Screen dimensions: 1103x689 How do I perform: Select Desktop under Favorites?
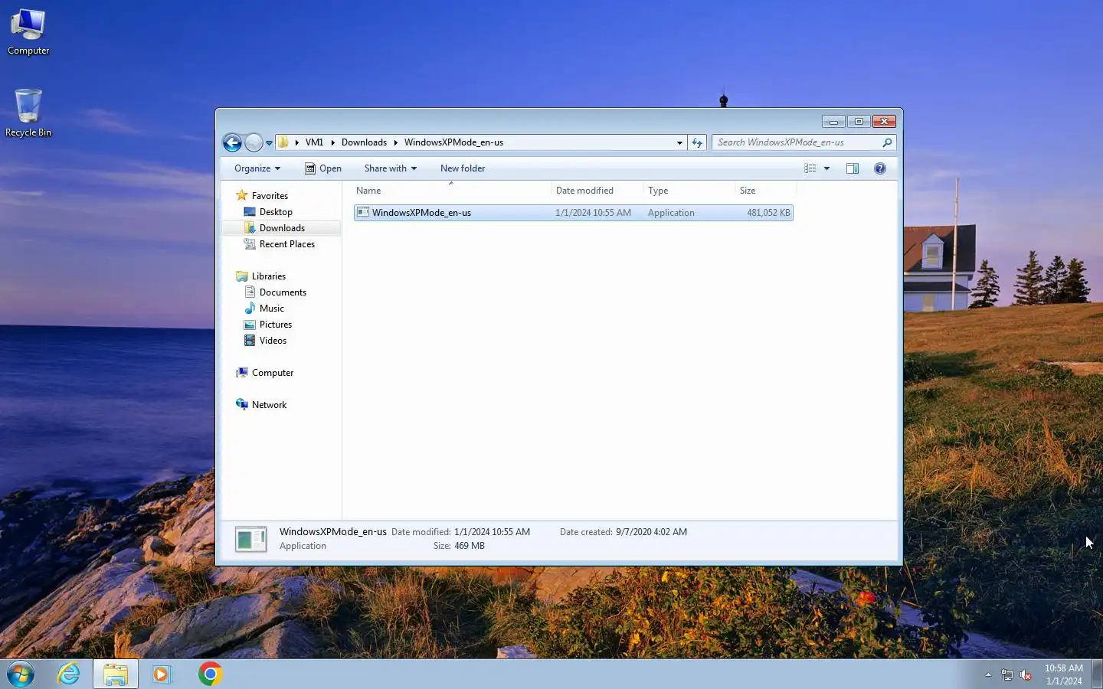point(276,212)
